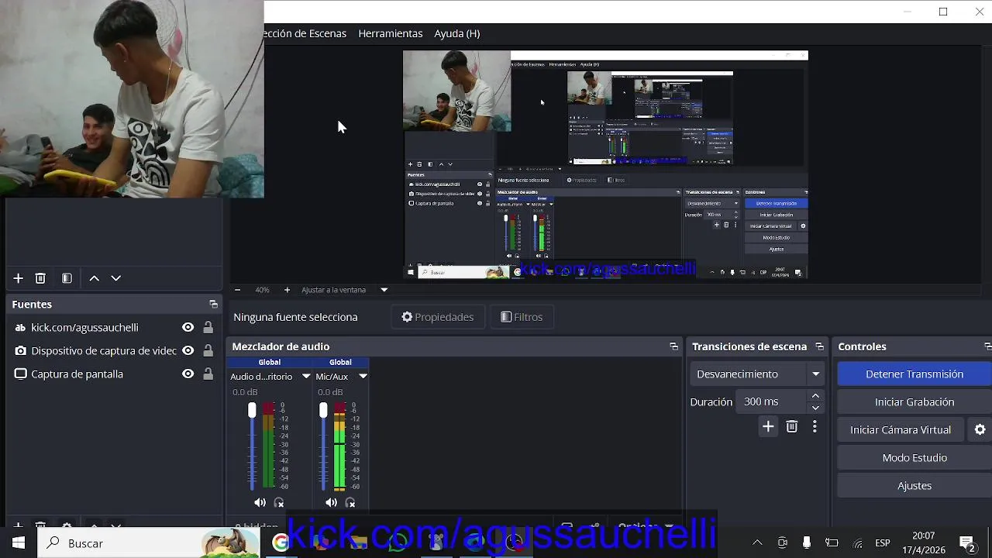Screen dimensions: 992x558
Task: Mute Audio d...ritorio speaker icon
Action: [x=260, y=503]
